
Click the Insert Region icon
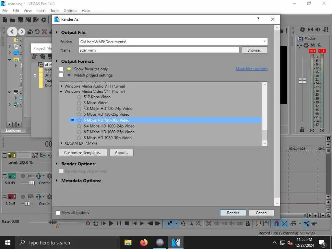(266, 223)
